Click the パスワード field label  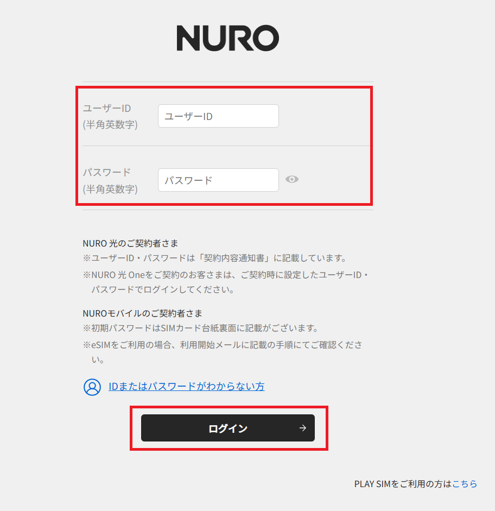tap(107, 172)
